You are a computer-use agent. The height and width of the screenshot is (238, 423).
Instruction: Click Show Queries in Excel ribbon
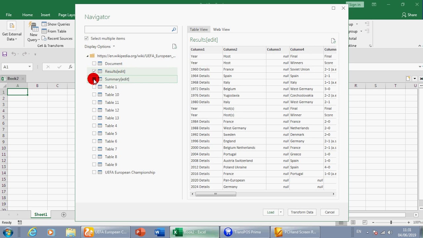point(56,24)
